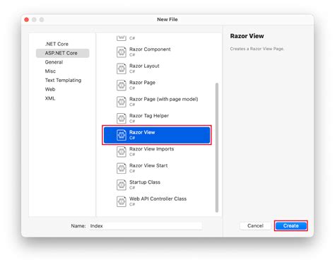Select the Razor Tag Helper label
335x265 pixels.
coord(149,116)
